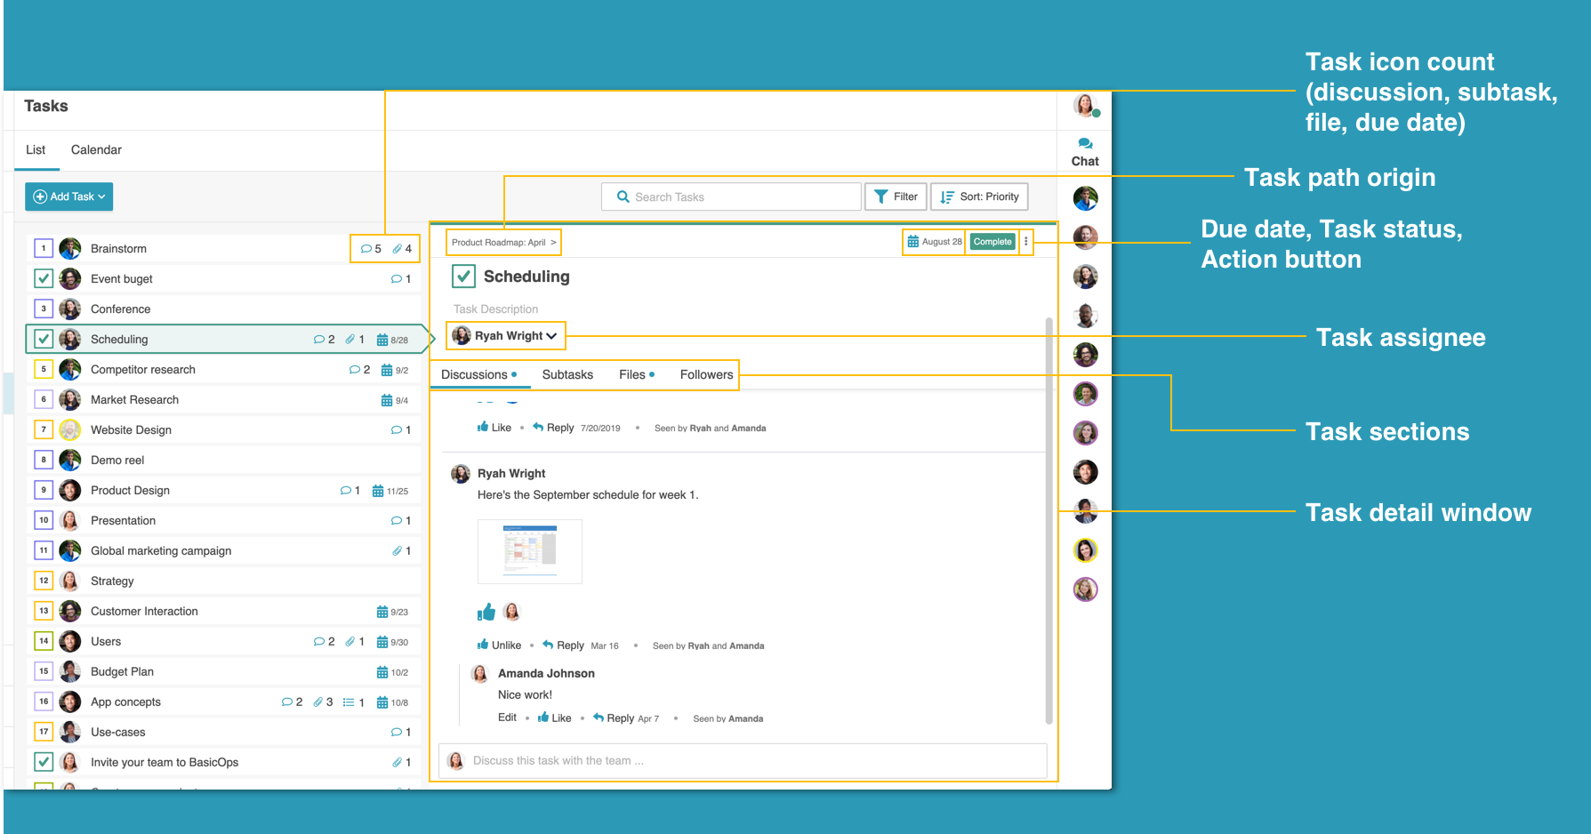Click the attachment icon on Global marketing campaign
The width and height of the screenshot is (1591, 834).
click(397, 551)
